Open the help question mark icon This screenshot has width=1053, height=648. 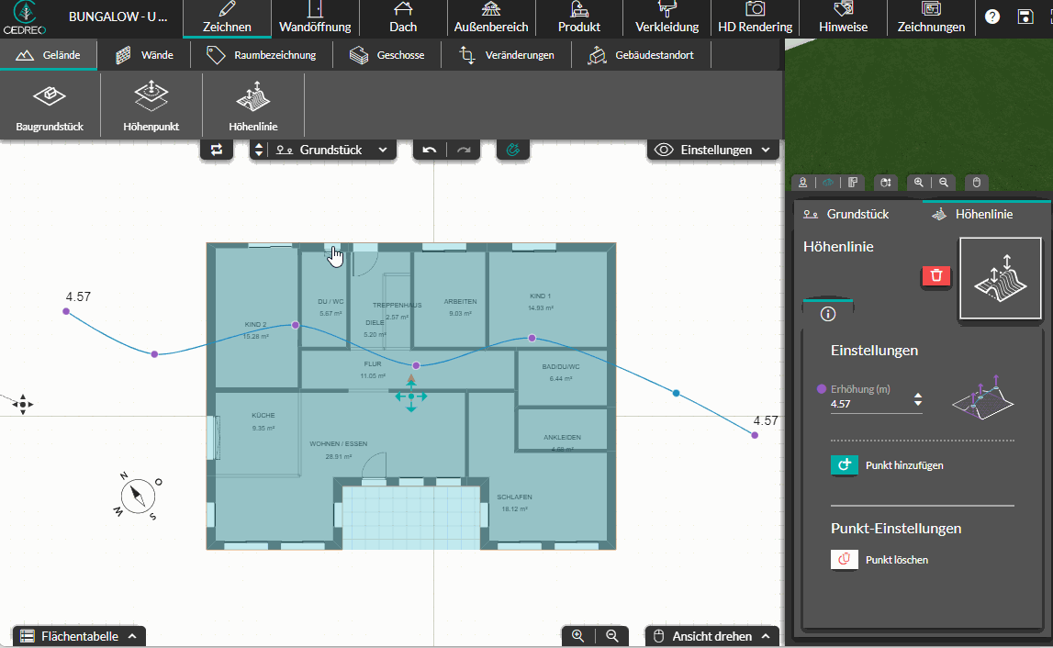coord(991,17)
